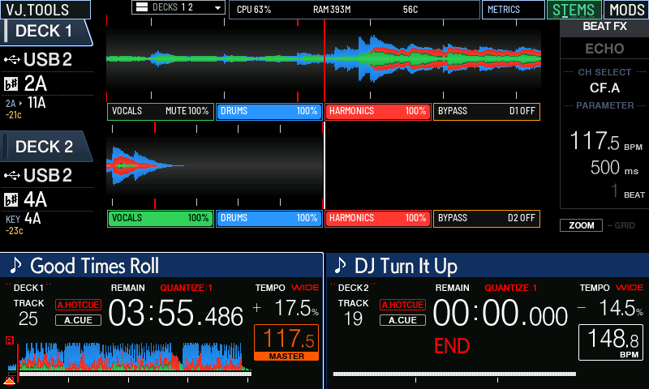Click Beat FX 117.5 BPM value
Screen dimensions: 649x389
[x=606, y=141]
